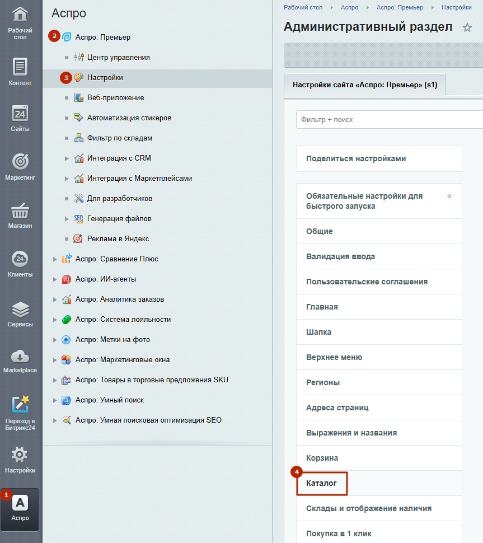Focus the Фильтр + поиск field
Image resolution: width=483 pixels, height=543 pixels.
(x=390, y=119)
